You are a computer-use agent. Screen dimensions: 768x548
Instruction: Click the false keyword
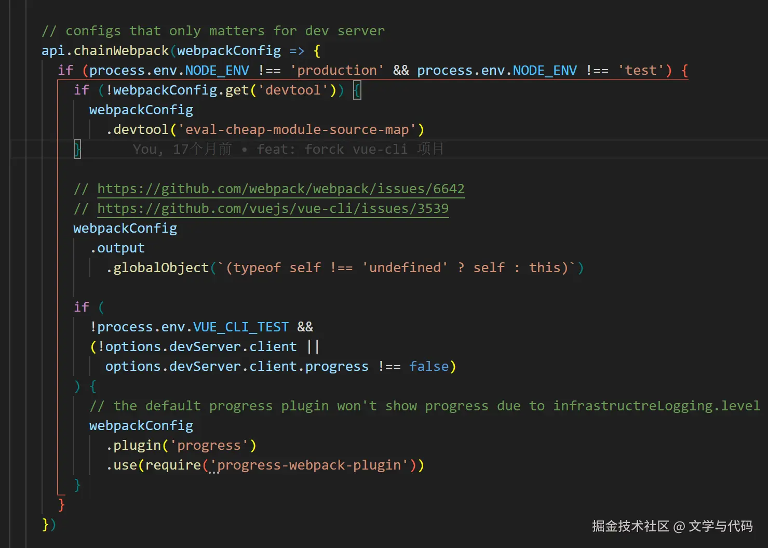pos(429,366)
